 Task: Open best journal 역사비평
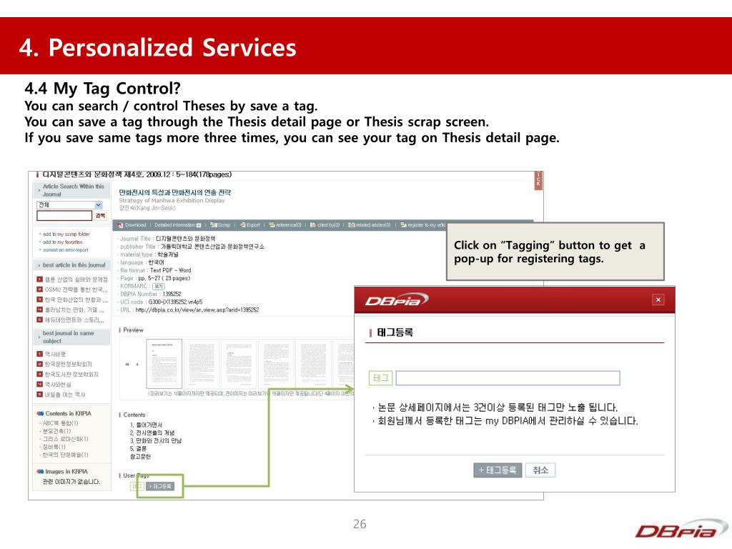click(51, 354)
